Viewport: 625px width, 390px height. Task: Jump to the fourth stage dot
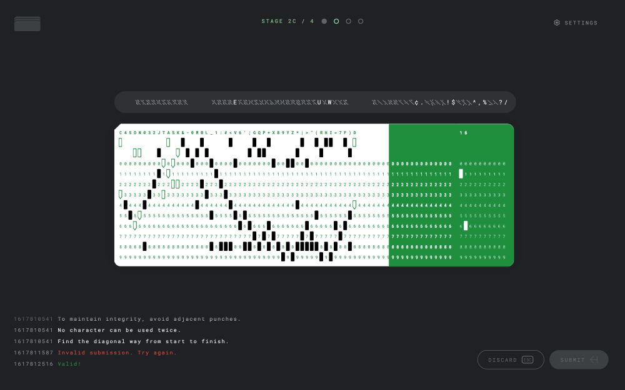361,21
